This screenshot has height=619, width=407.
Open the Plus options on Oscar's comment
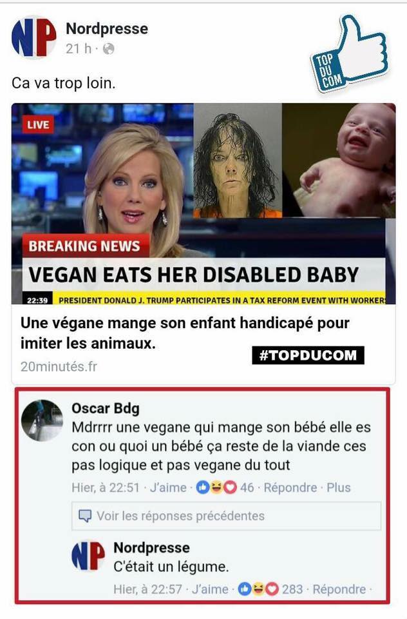(x=338, y=487)
